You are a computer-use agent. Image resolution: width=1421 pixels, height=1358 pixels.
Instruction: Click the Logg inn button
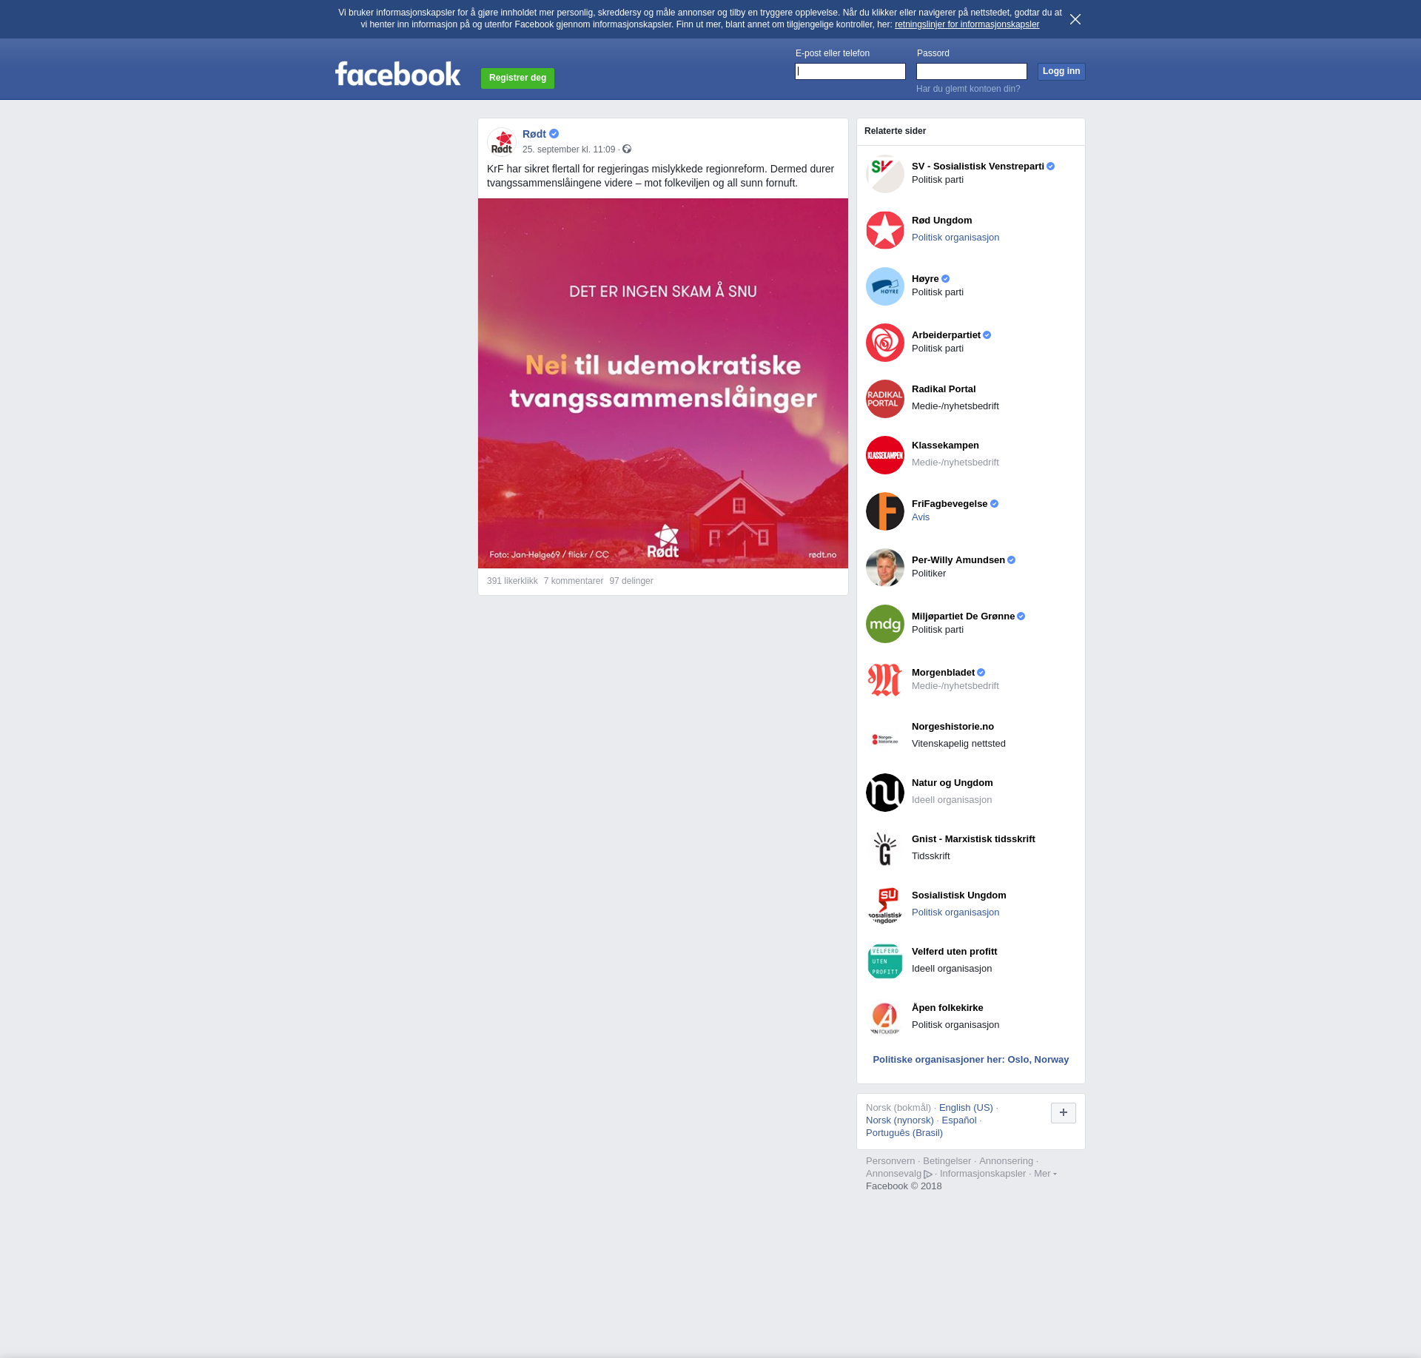click(1061, 71)
